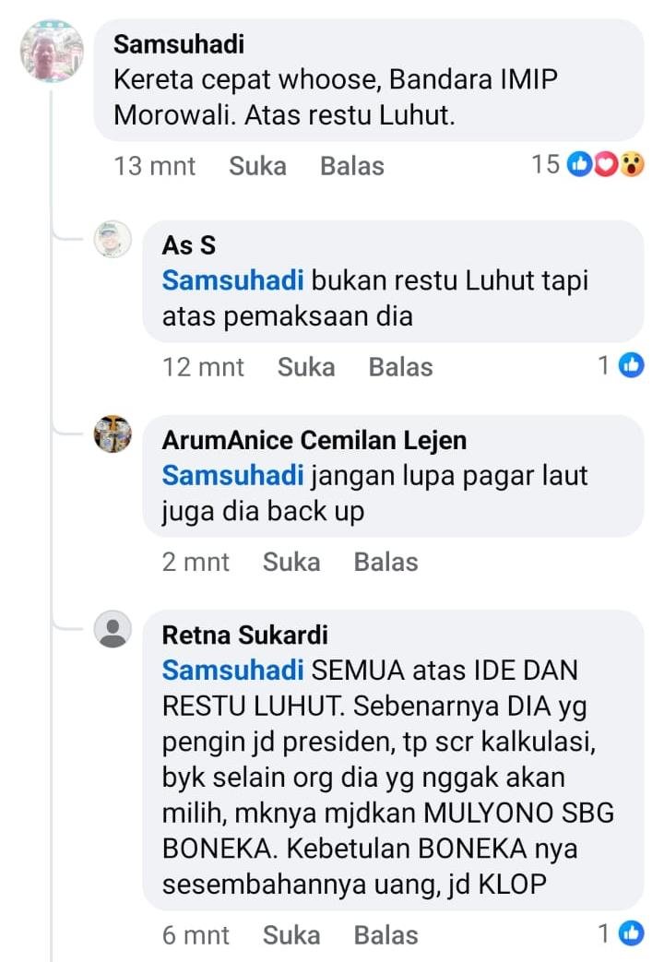Click the 13 mnt timestamp
The image size is (664, 962).
click(x=154, y=166)
